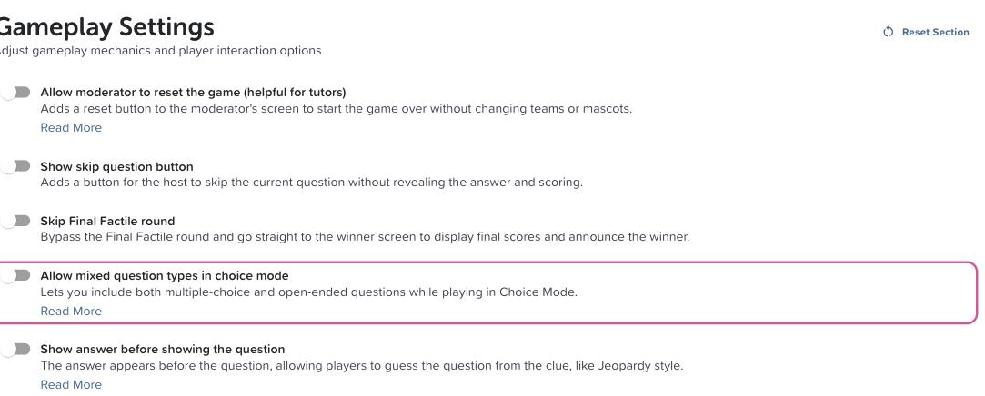
Task: Open Read More under Show answer before question
Action: [71, 384]
